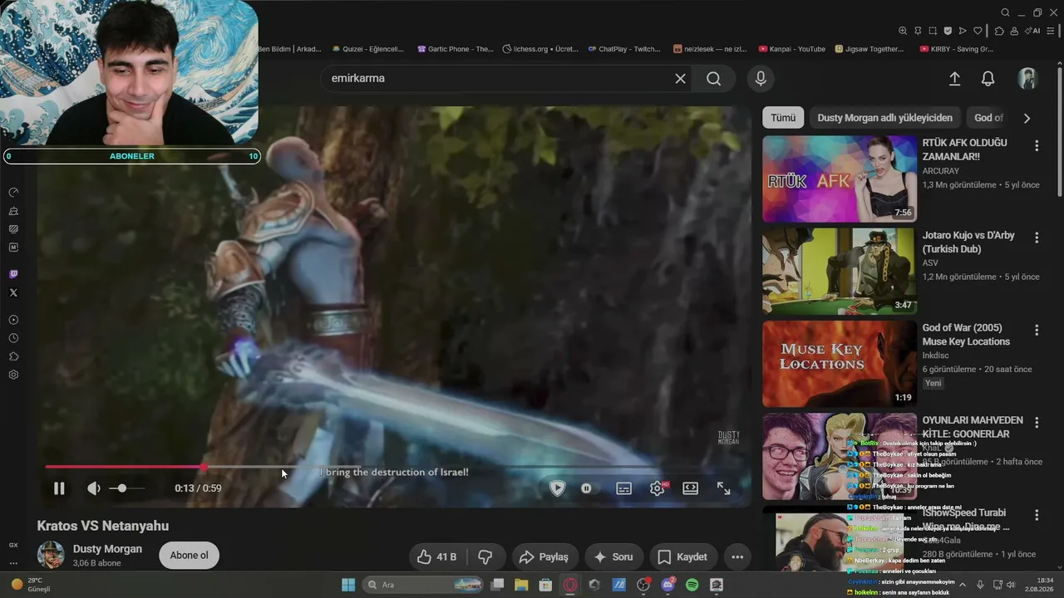Open the upload video icon
The height and width of the screenshot is (598, 1064).
[954, 78]
